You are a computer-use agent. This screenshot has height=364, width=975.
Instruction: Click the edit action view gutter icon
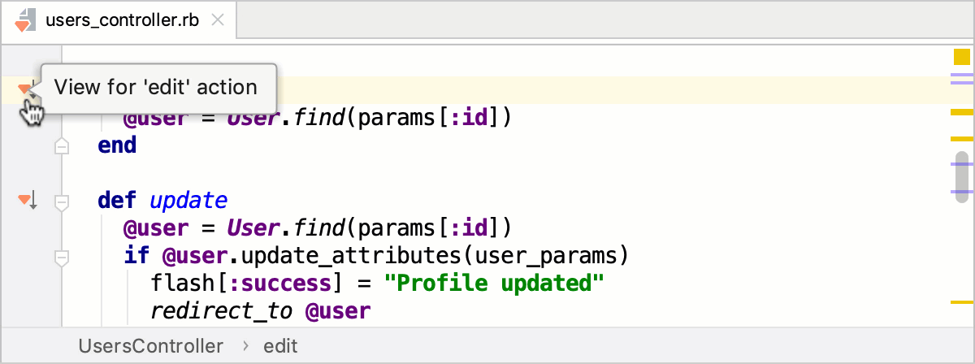click(25, 88)
